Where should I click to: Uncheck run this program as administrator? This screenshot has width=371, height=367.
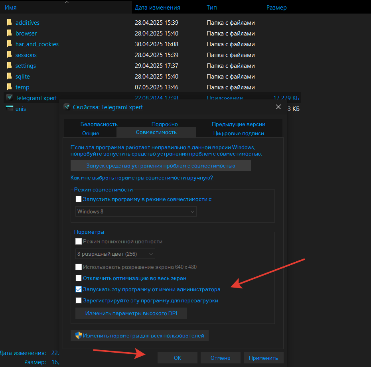tap(79, 290)
